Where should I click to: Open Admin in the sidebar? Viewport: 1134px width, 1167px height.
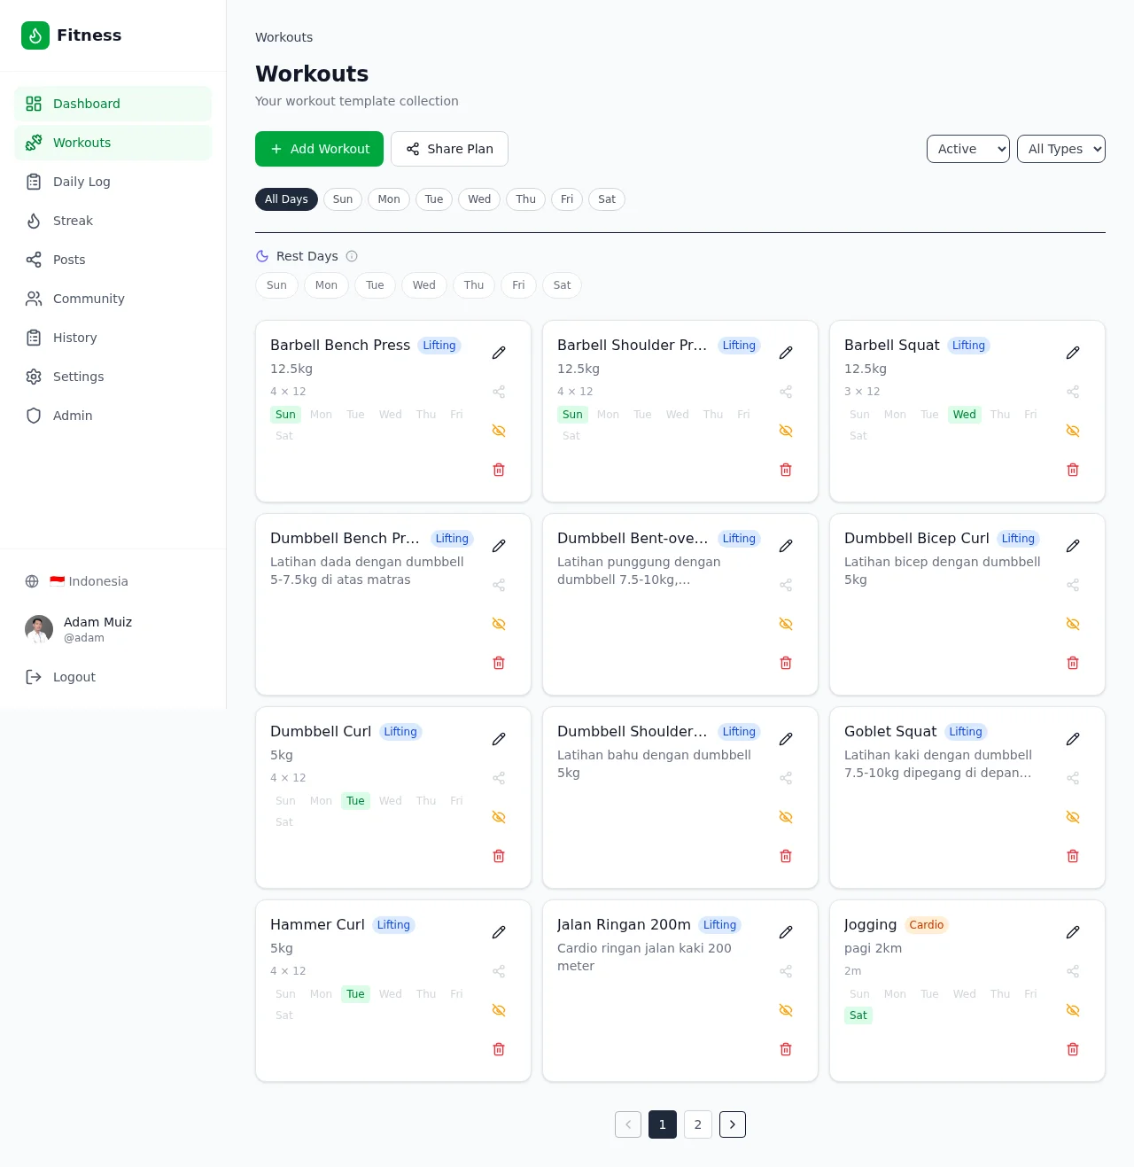(113, 416)
